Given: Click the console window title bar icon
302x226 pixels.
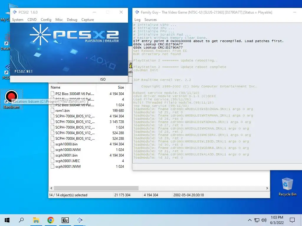Looking at the screenshot, I should coord(137,12).
